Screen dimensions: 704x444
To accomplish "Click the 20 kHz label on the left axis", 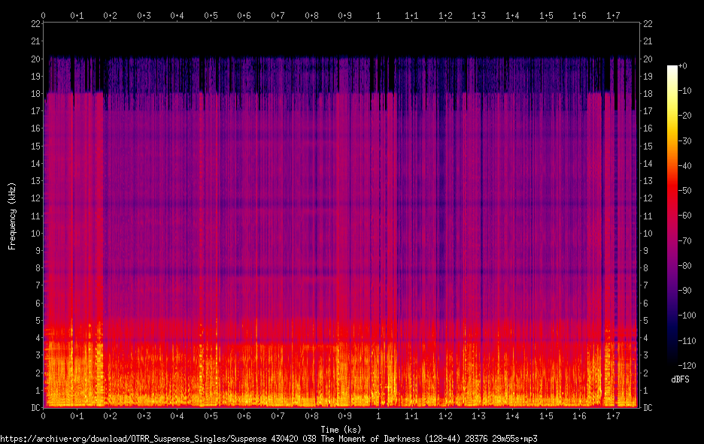I will click(x=36, y=59).
